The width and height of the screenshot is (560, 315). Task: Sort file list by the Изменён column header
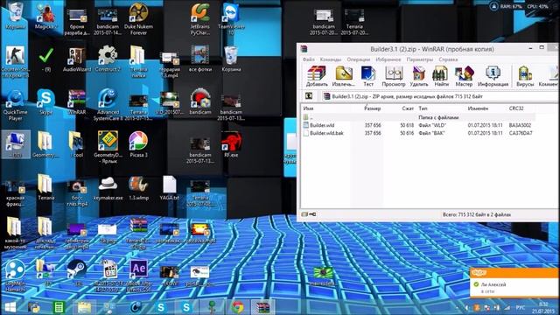pos(478,108)
